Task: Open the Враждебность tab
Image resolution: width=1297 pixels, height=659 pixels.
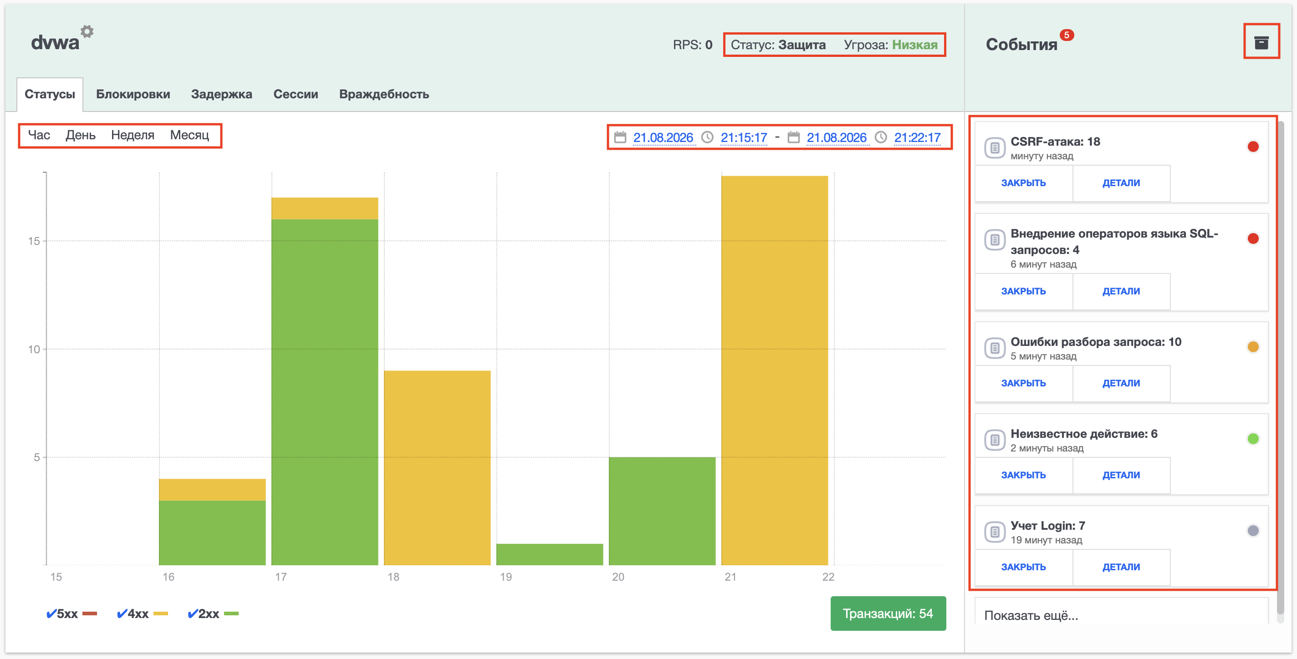Action: [x=384, y=95]
